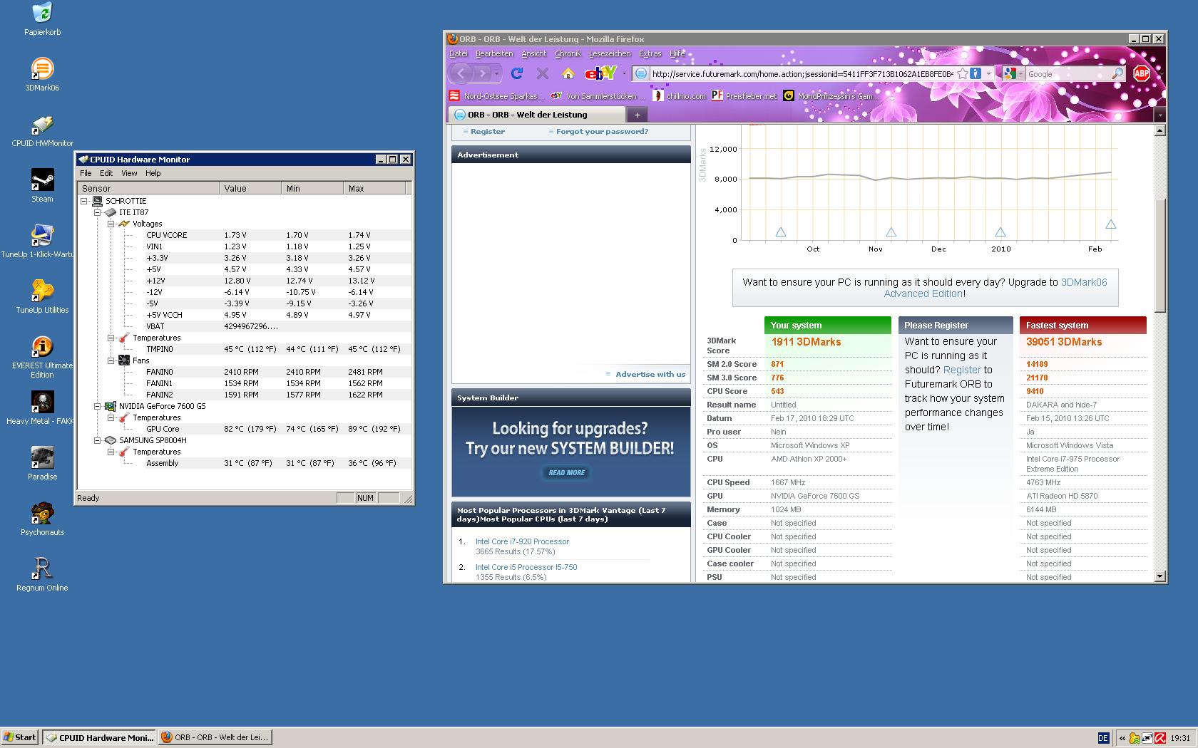
Task: Open the Intel Core i7-920 Processor link
Action: click(x=522, y=541)
